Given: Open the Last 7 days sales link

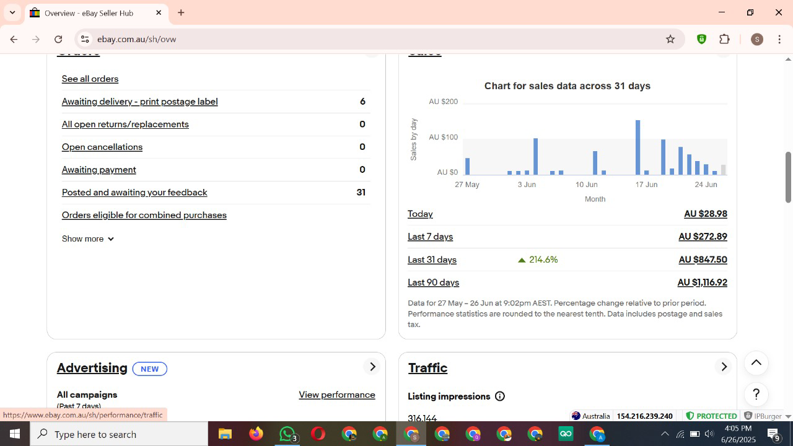Looking at the screenshot, I should point(430,237).
